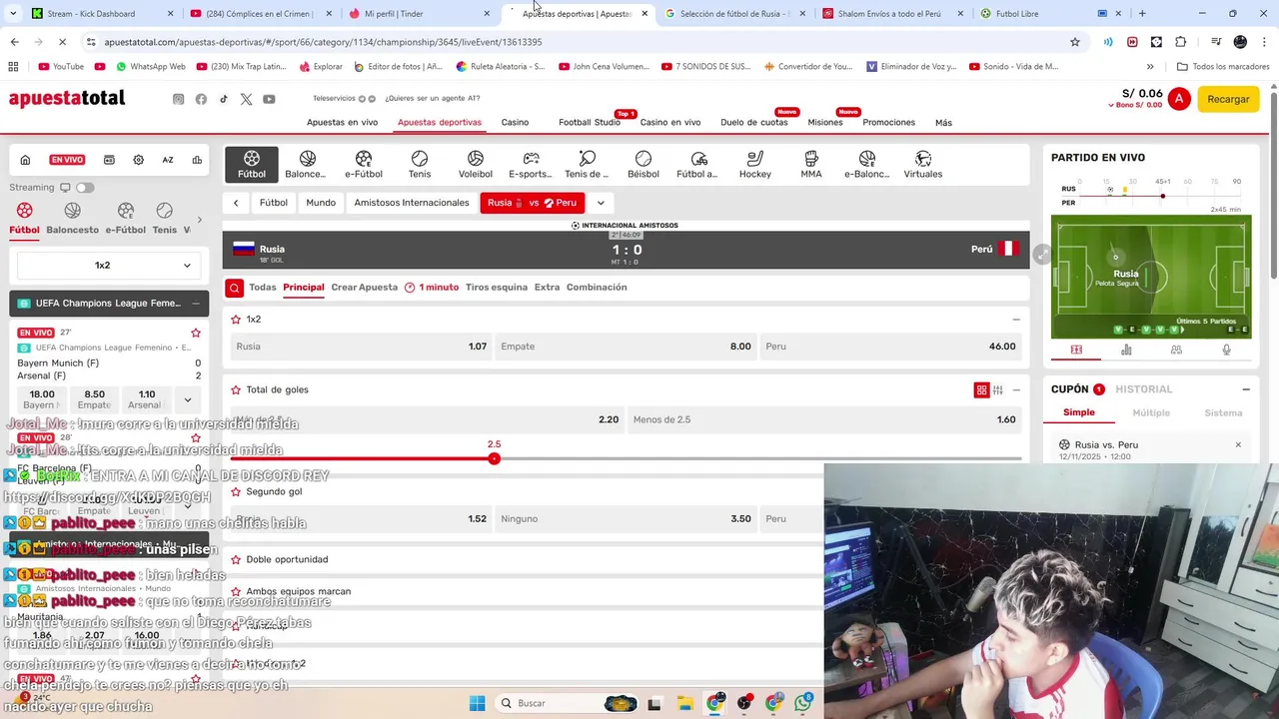Viewport: 1279px width, 719px height.
Task: Open apuestatotal Instagram profile icon
Action: click(179, 99)
